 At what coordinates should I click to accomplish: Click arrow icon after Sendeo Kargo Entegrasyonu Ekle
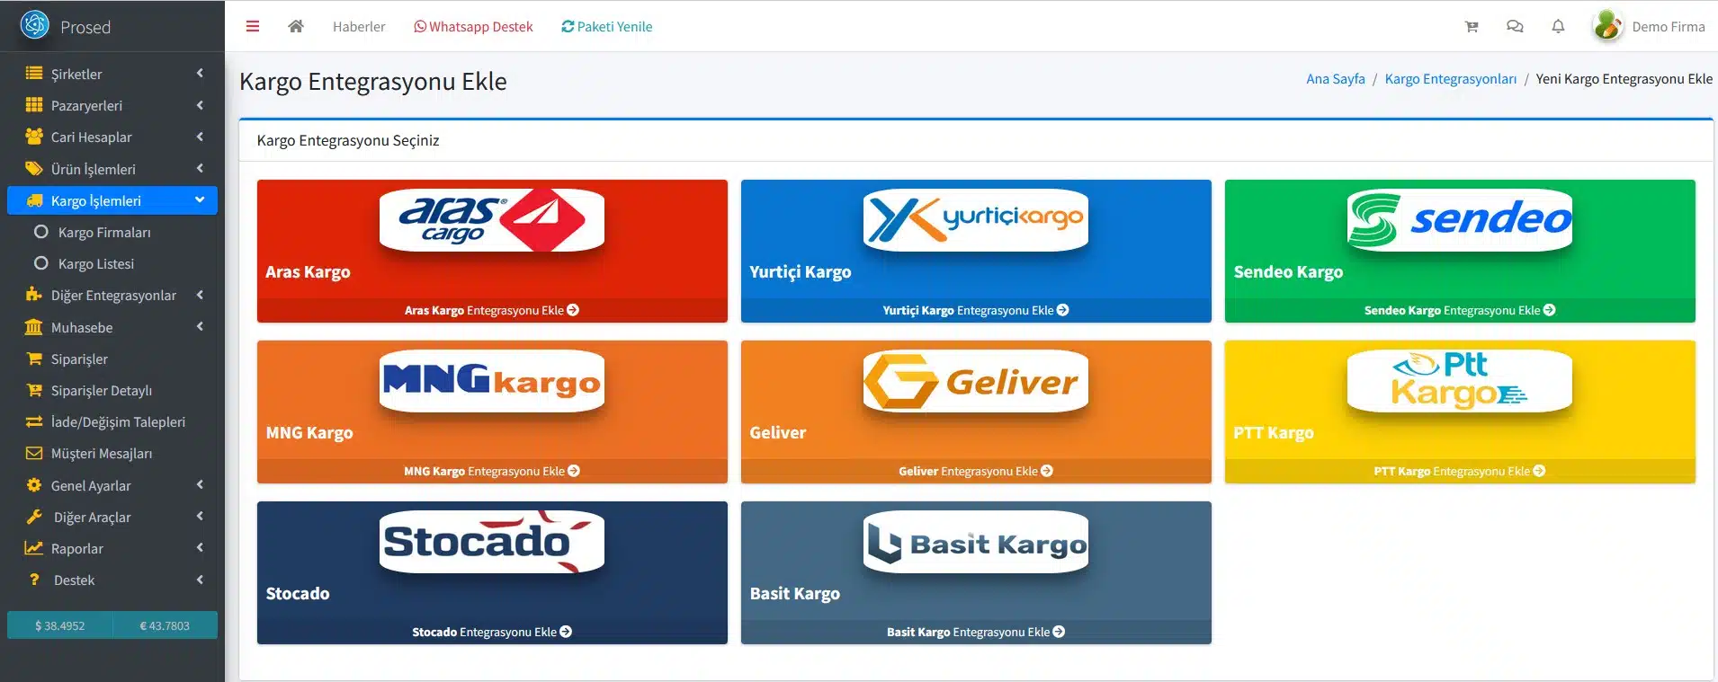1549,310
